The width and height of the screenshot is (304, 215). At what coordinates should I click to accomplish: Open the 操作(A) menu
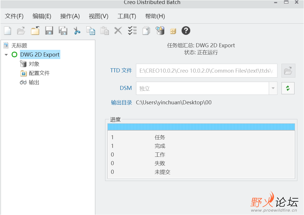(70, 16)
